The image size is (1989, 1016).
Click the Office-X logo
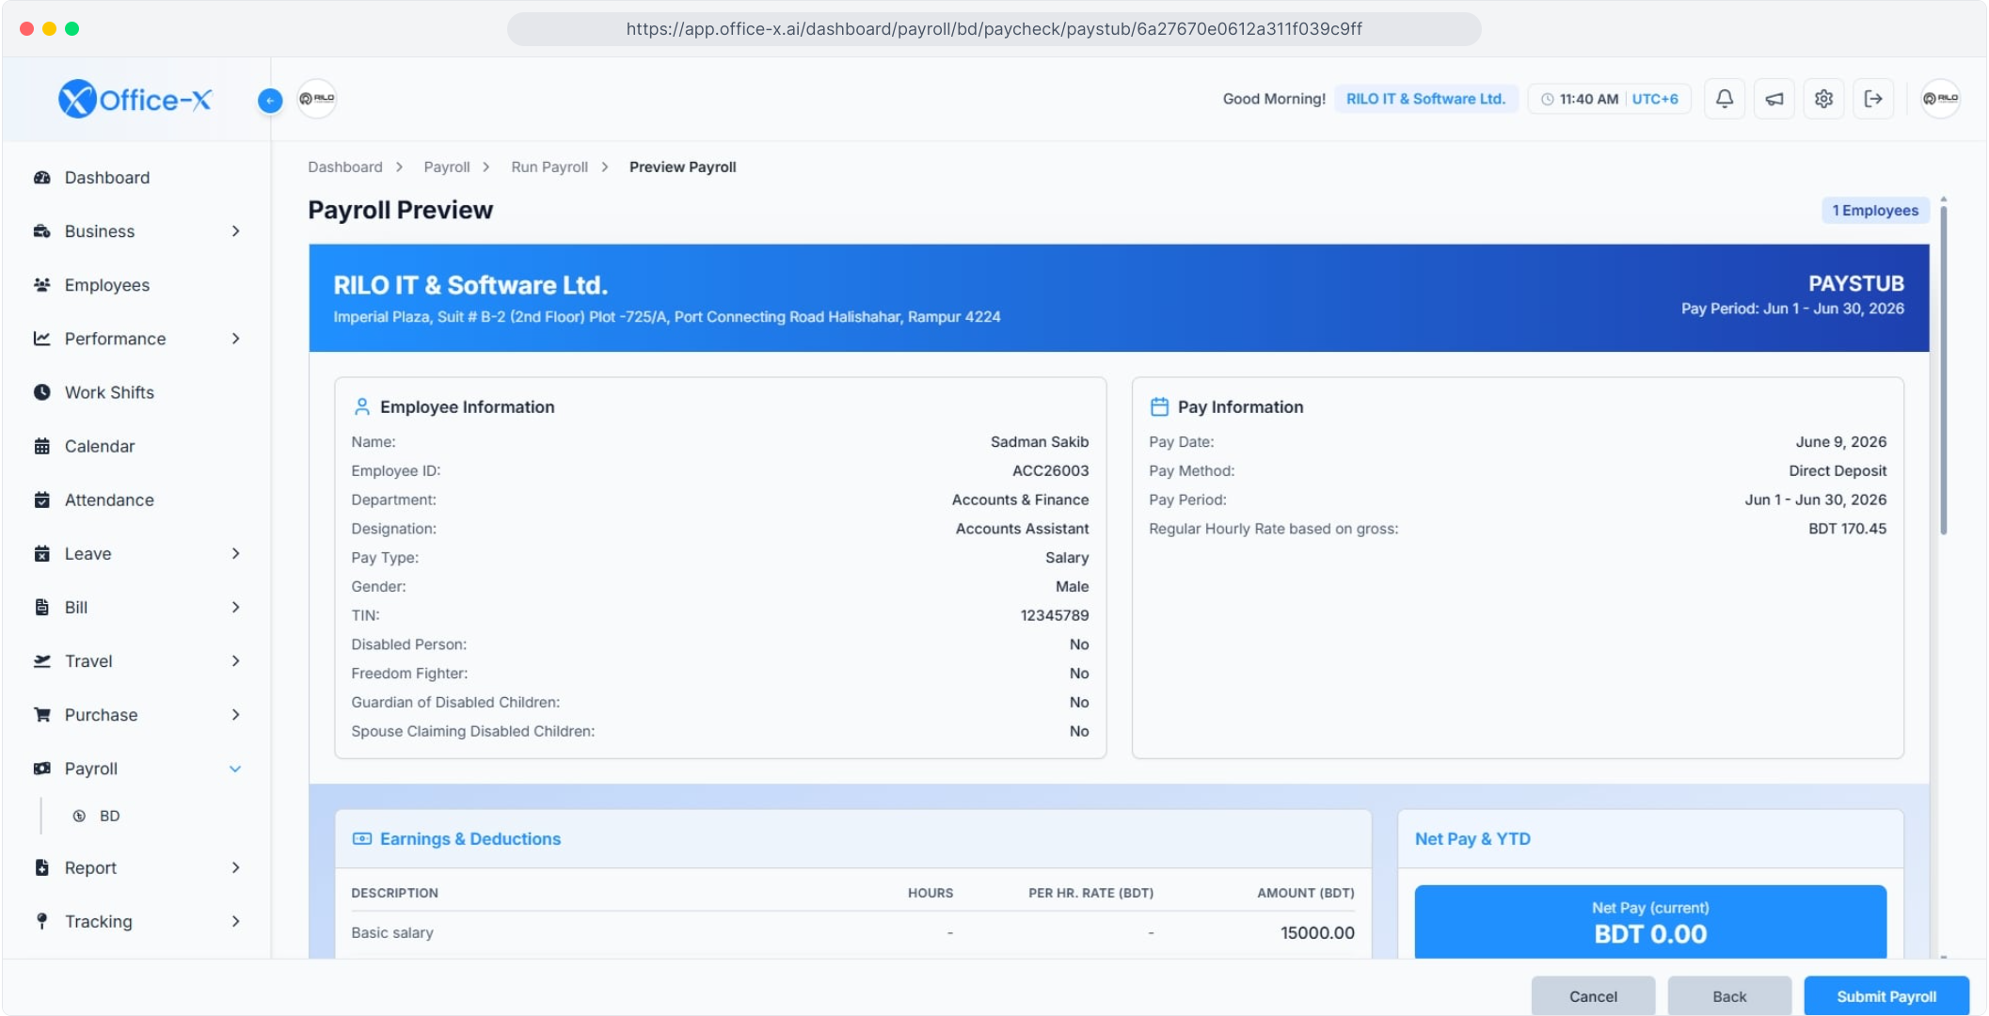[135, 99]
